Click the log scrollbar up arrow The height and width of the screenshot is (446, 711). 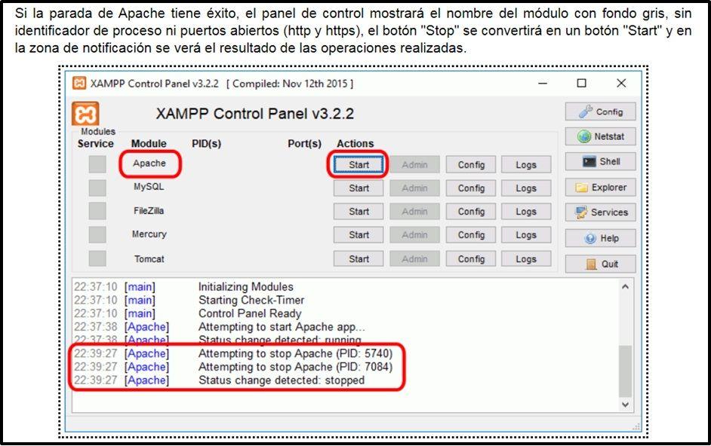[625, 286]
